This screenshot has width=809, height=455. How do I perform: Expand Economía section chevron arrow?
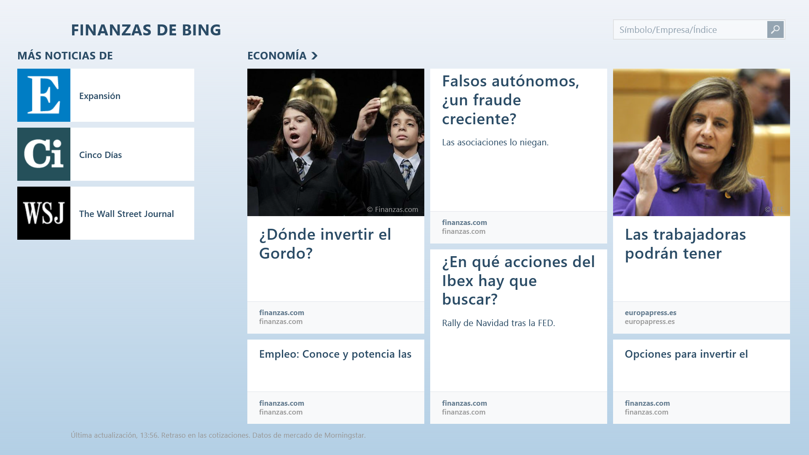(314, 56)
